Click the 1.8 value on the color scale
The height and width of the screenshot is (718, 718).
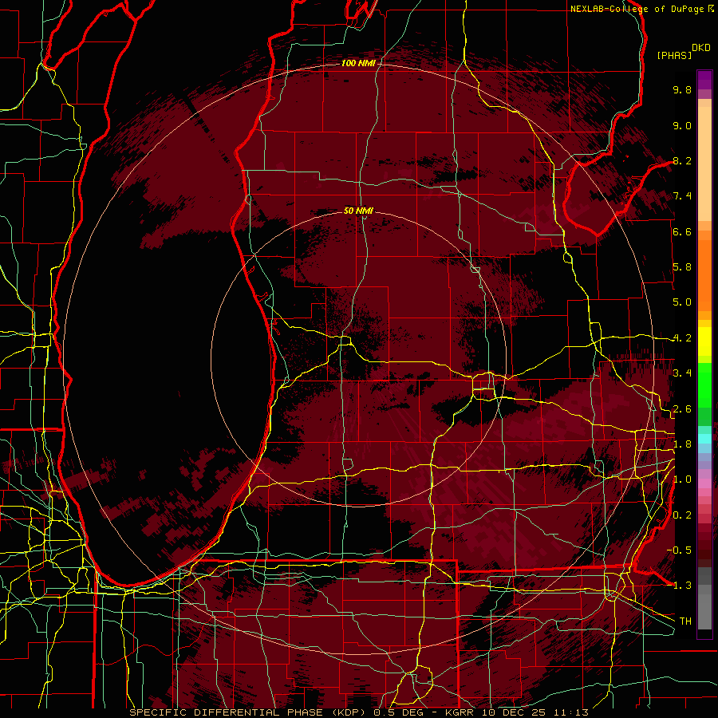(682, 444)
